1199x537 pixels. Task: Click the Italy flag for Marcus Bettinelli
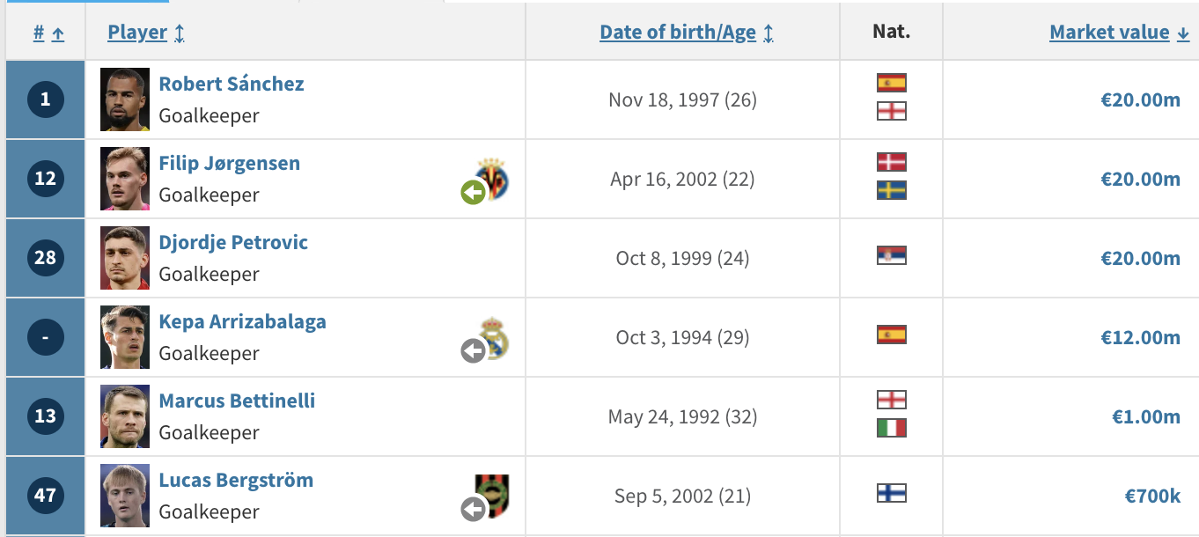click(892, 428)
